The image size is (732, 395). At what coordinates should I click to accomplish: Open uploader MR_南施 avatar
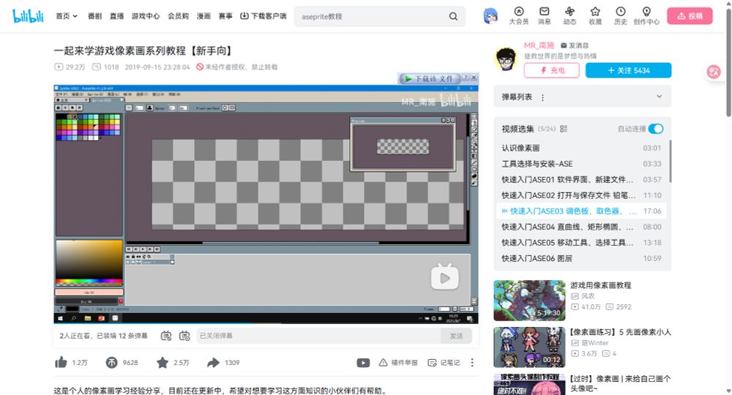click(x=506, y=59)
